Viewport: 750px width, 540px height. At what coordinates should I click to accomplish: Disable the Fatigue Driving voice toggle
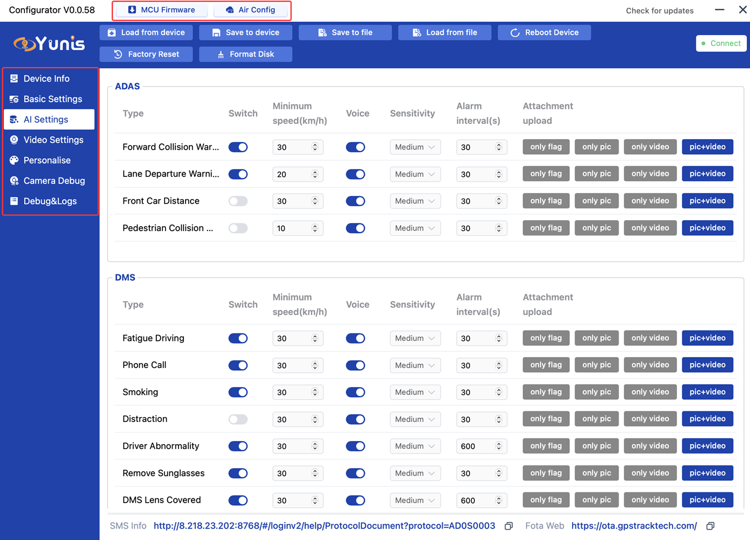click(356, 338)
